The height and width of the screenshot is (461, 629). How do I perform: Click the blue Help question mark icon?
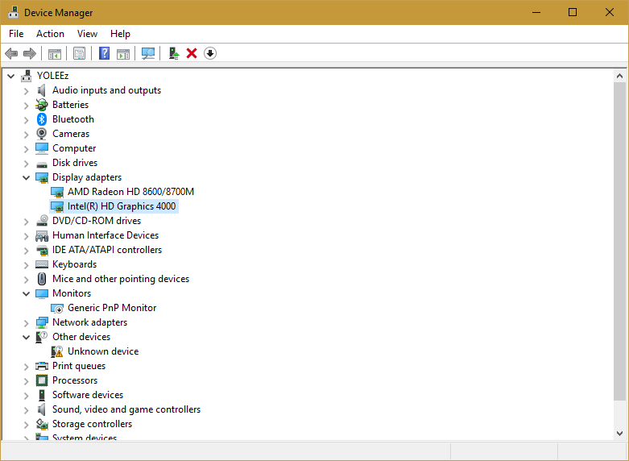[105, 53]
